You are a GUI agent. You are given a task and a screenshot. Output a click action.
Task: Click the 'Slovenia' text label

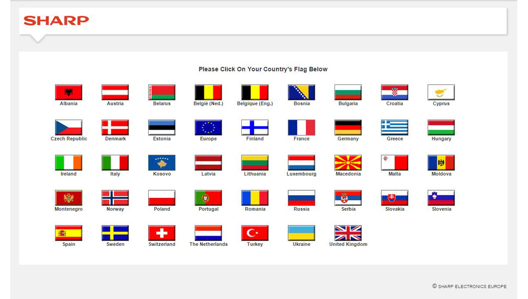tap(441, 209)
